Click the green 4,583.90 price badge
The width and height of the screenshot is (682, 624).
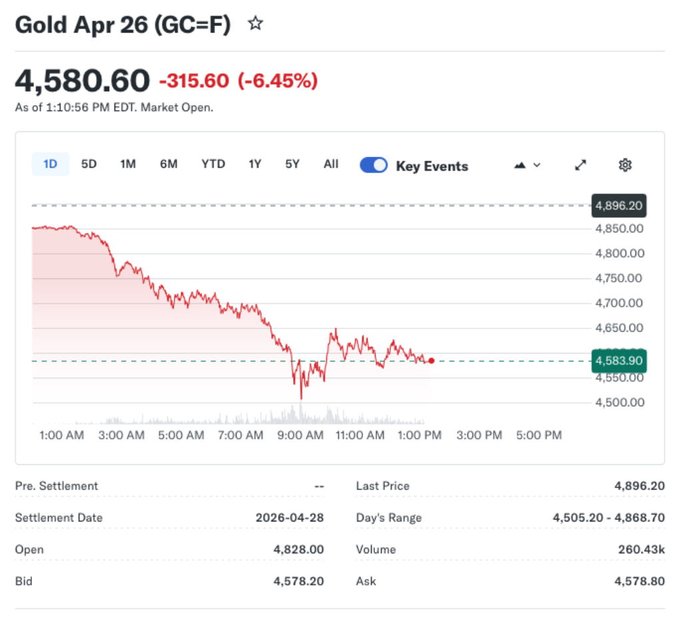point(619,360)
